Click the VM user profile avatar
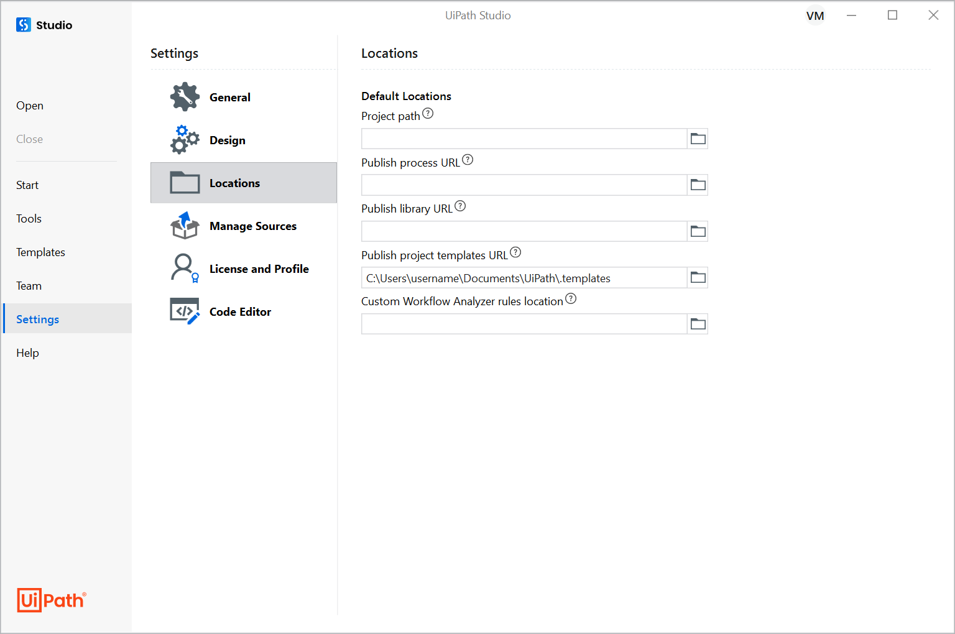Viewport: 955px width, 634px height. (815, 16)
